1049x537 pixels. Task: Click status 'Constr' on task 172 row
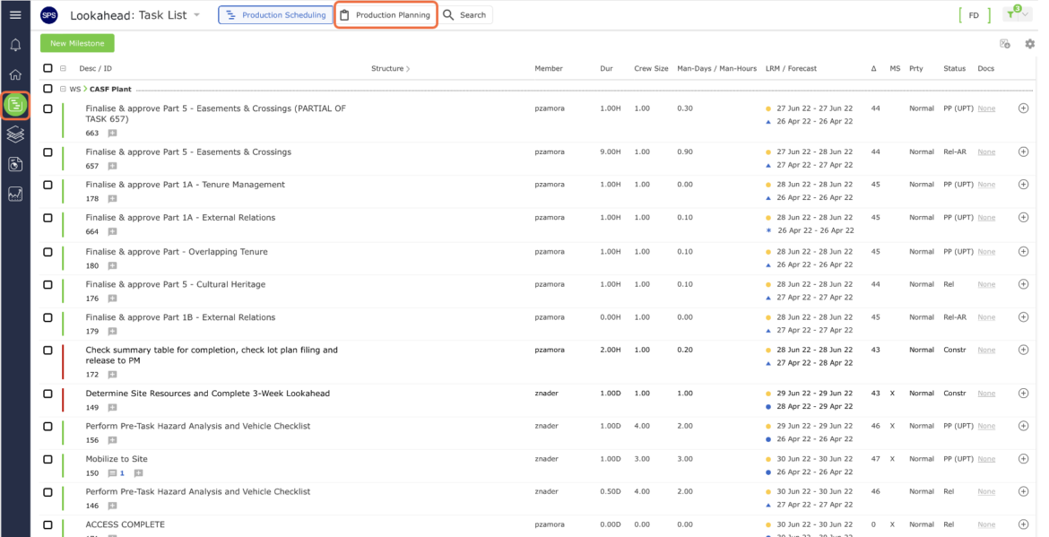click(x=955, y=350)
